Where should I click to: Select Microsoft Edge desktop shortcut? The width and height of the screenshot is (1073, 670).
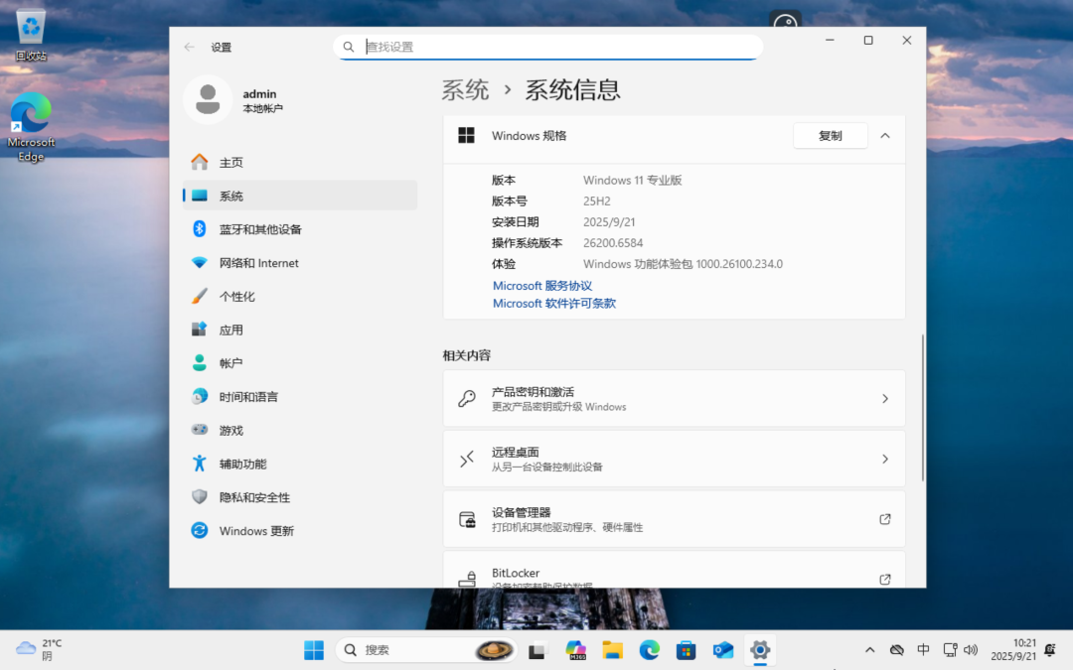point(31,127)
